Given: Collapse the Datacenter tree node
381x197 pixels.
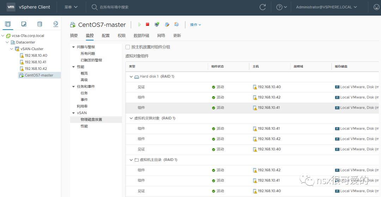Looking at the screenshot, I should tap(7, 42).
